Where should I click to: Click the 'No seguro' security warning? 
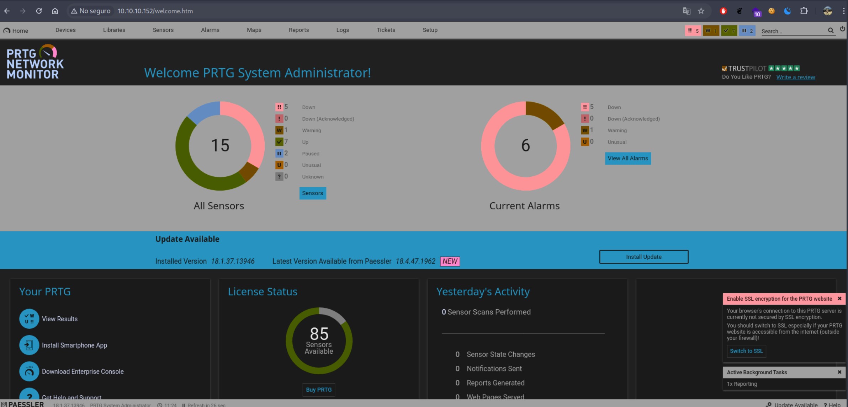(x=91, y=11)
